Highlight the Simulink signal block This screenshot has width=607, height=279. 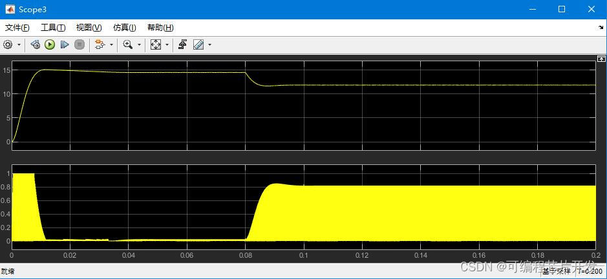pyautogui.click(x=100, y=44)
